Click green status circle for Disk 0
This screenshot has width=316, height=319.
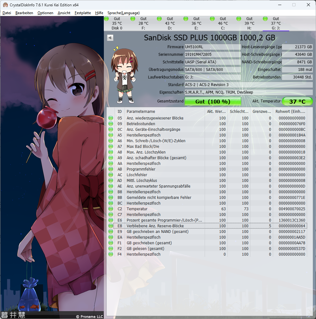[106, 19]
